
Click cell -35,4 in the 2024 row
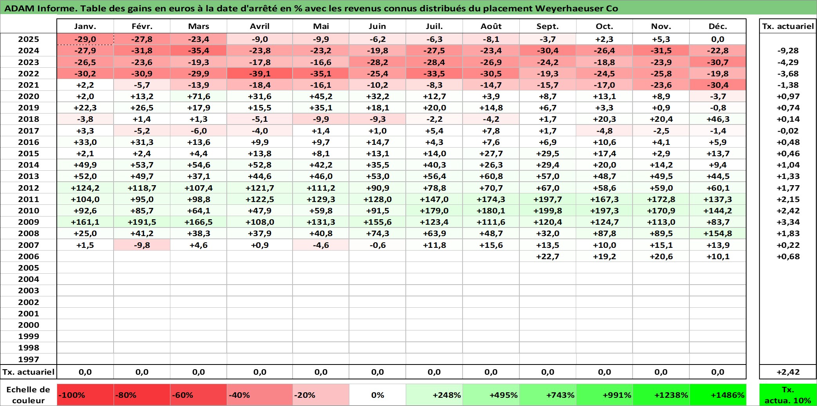[199, 51]
